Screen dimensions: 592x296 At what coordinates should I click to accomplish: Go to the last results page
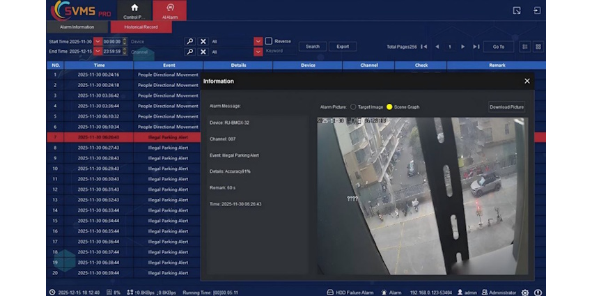(x=476, y=47)
